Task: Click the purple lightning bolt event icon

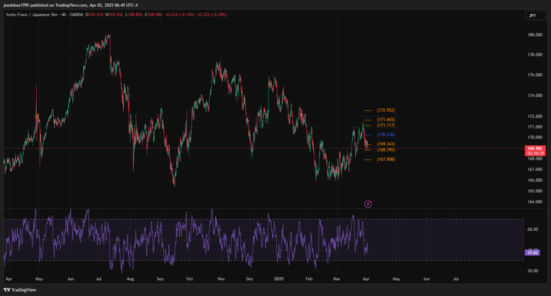Action: pyautogui.click(x=368, y=204)
